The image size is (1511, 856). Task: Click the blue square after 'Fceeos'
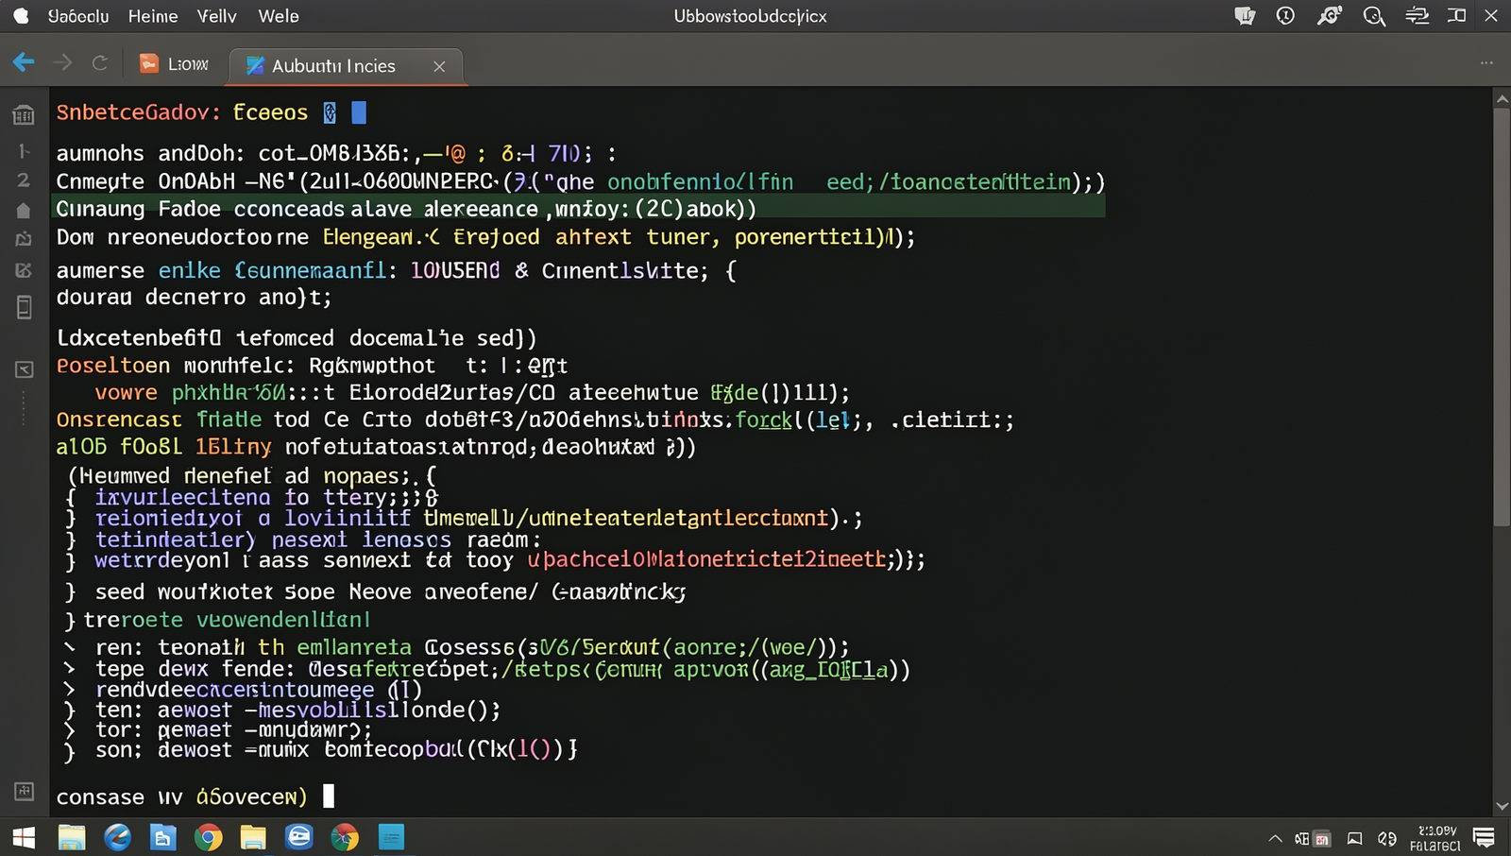coord(359,112)
